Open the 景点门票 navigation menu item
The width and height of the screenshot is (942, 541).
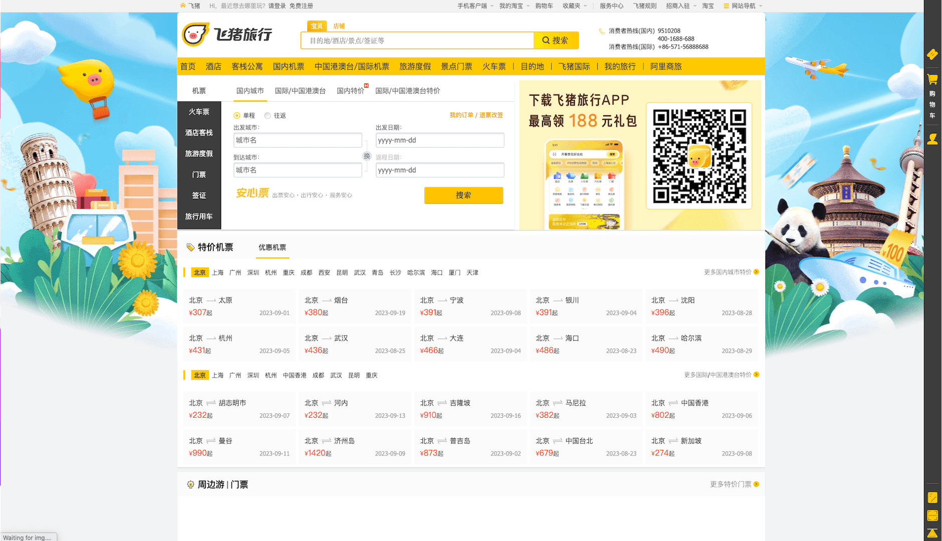tap(456, 67)
